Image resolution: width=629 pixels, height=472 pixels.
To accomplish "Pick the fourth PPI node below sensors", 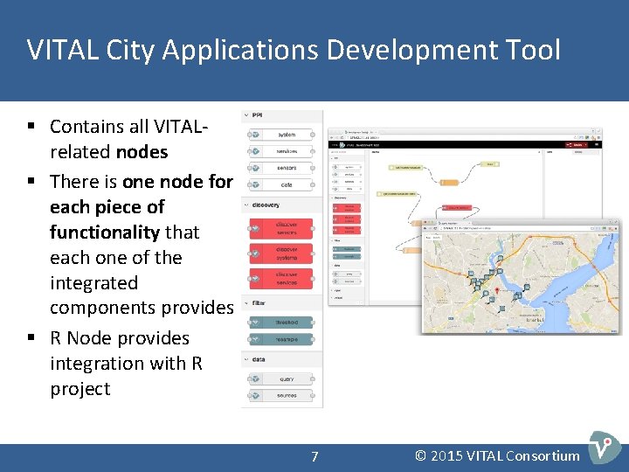I will (280, 185).
